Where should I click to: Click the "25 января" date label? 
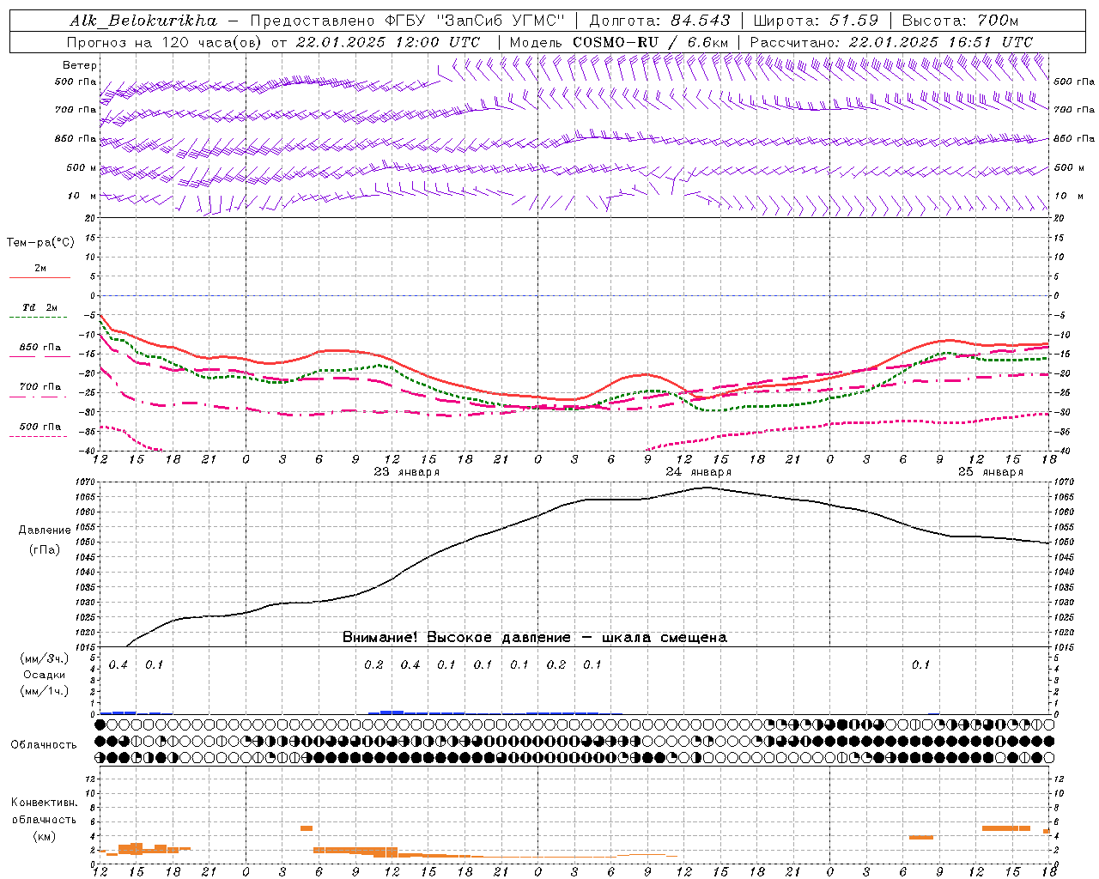[x=991, y=472]
